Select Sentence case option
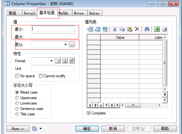 coord(17,109)
